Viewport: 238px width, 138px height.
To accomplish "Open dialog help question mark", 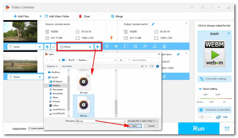I will (157, 66).
